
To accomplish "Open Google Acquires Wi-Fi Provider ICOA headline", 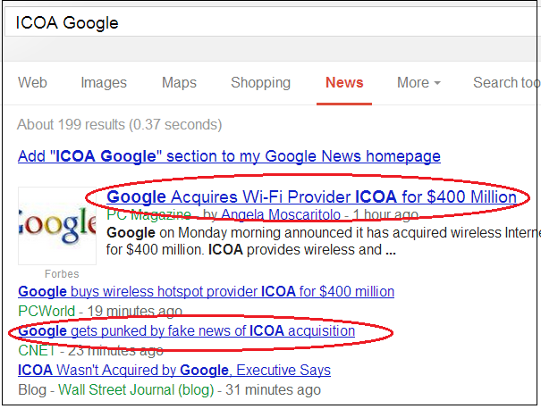I will pos(311,196).
